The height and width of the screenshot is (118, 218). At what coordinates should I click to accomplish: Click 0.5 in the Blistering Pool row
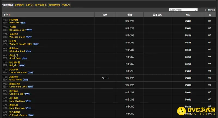pos(210,50)
